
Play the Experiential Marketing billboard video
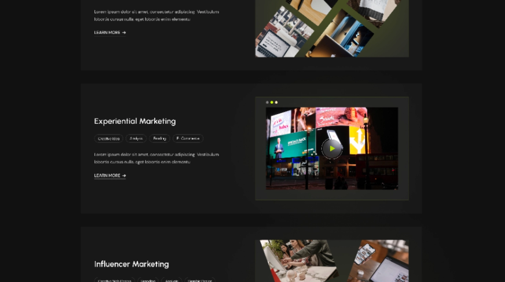(332, 149)
